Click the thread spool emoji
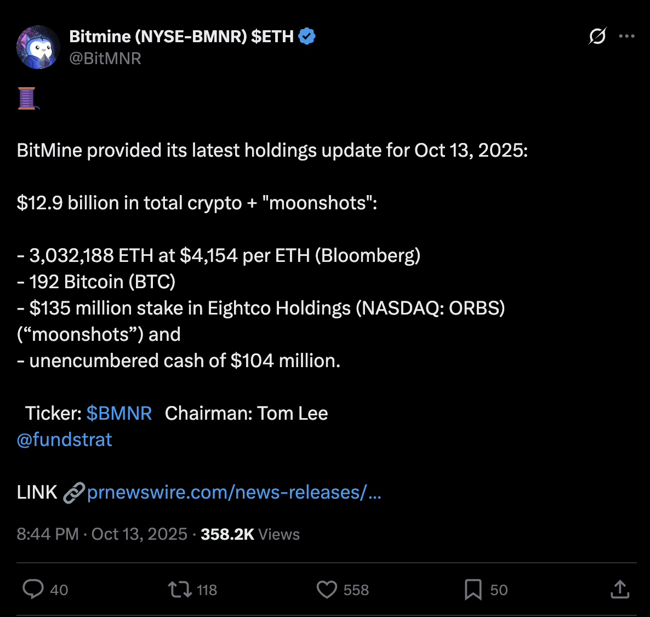 tap(27, 99)
